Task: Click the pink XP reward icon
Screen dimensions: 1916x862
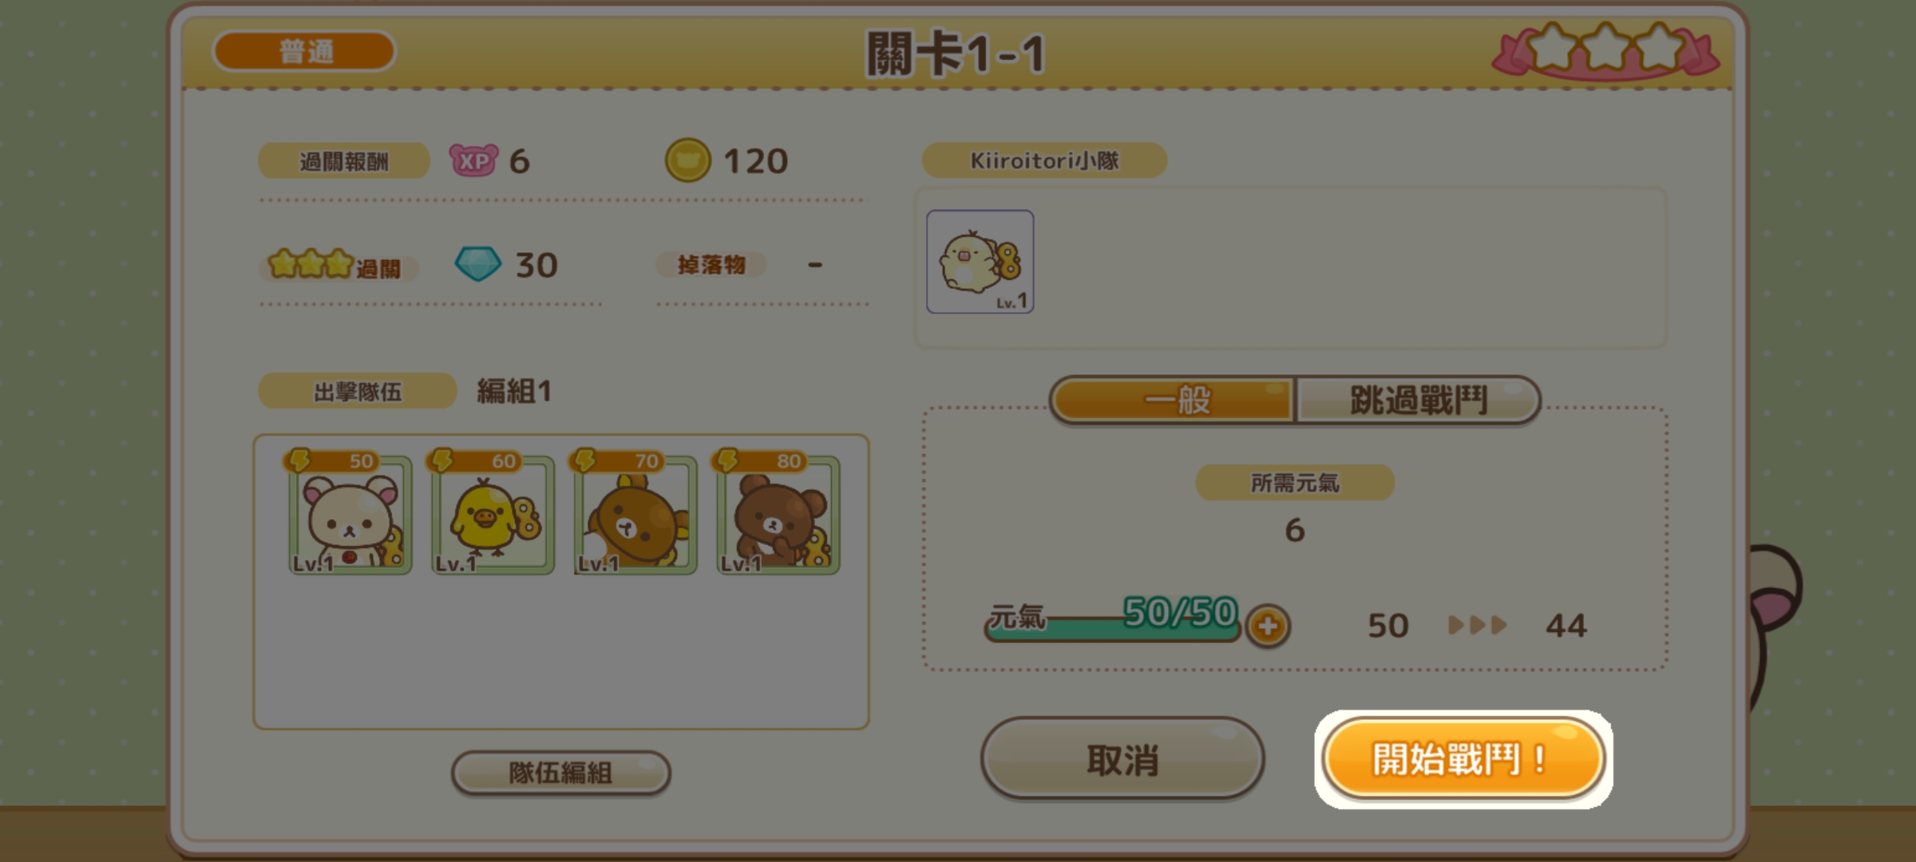Action: coord(473,160)
